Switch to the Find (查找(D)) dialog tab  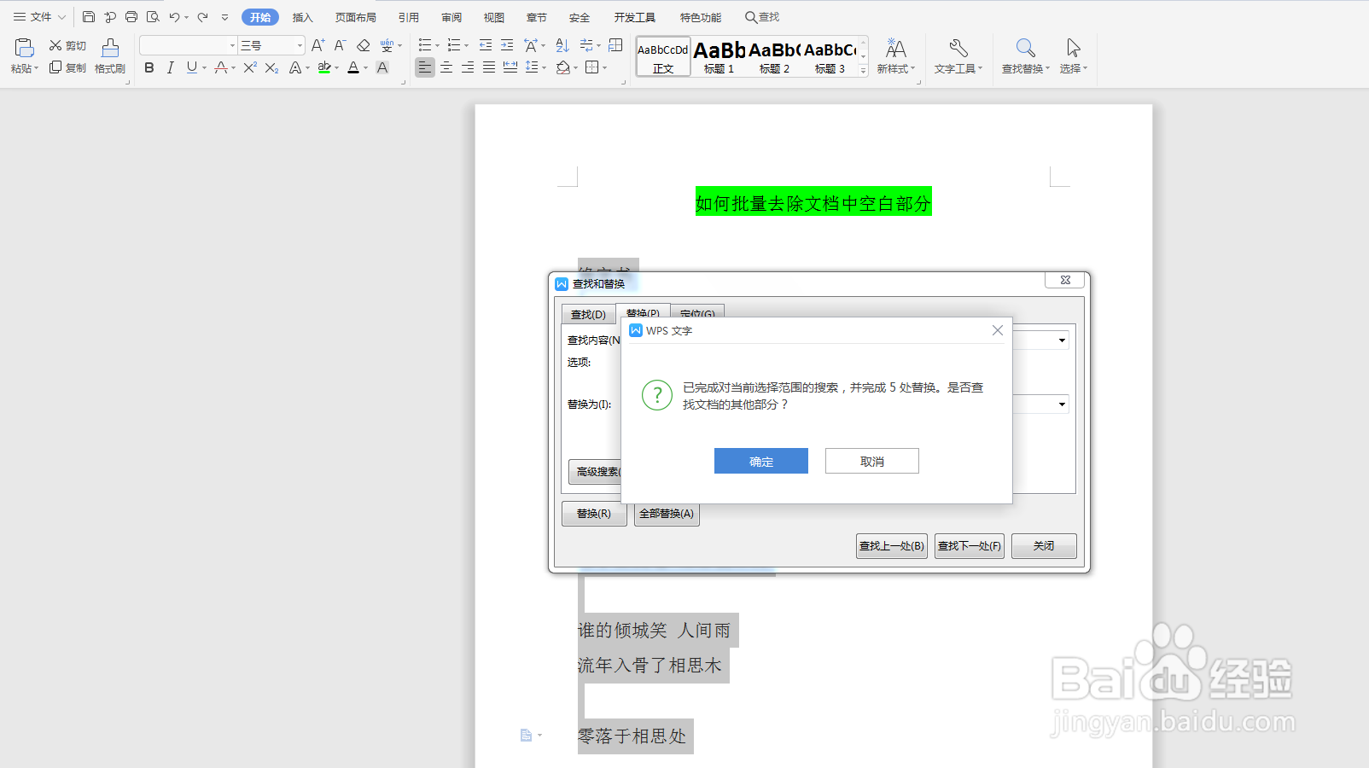pos(588,315)
